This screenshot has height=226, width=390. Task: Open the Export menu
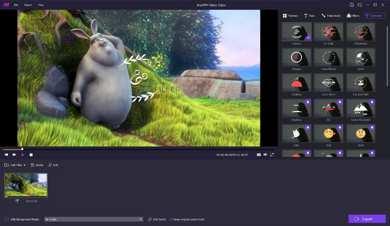[28, 5]
